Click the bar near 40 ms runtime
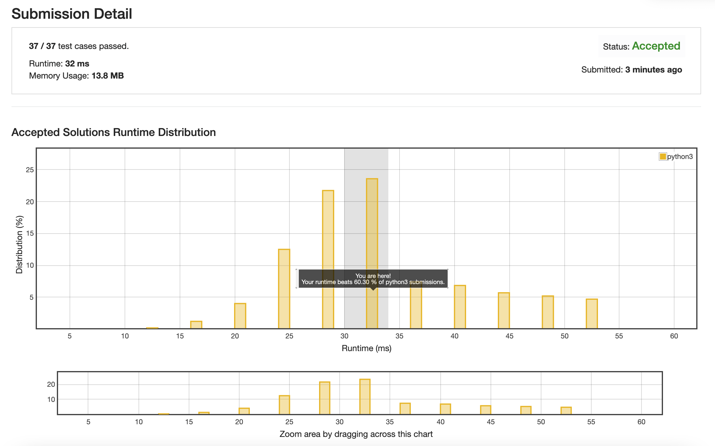Screen dimensions: 715x446 460,307
